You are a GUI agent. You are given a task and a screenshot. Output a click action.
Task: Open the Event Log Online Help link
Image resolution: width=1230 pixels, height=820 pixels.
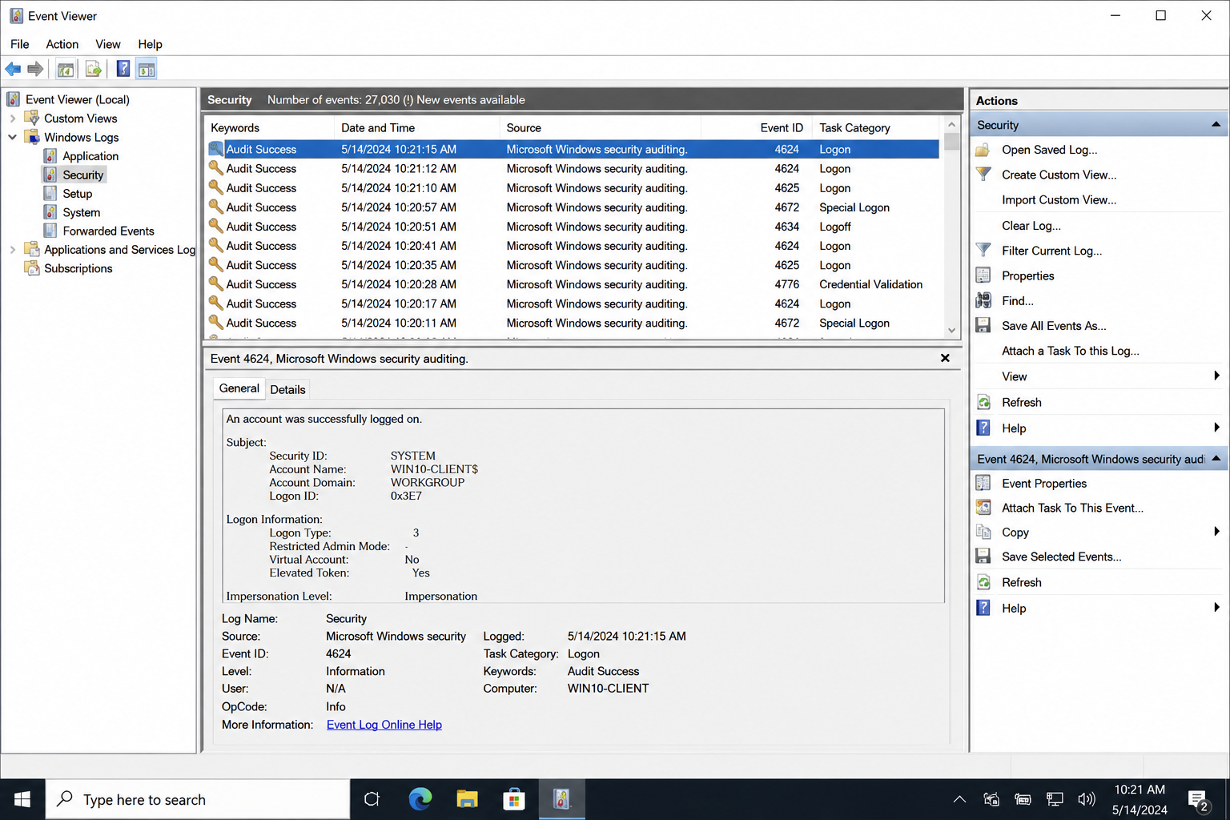point(384,725)
